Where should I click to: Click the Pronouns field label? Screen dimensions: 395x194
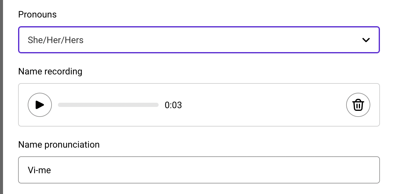click(x=37, y=14)
